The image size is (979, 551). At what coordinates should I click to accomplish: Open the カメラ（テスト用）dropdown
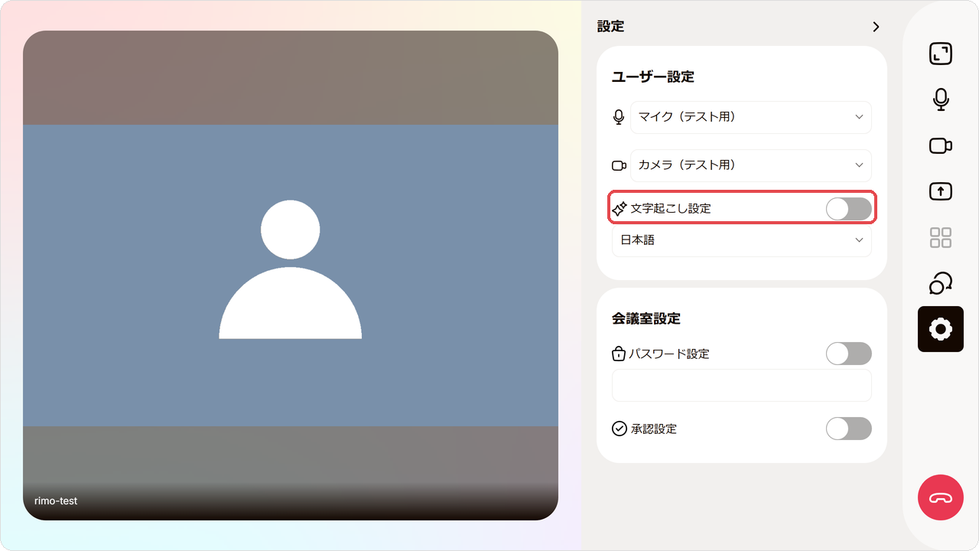(x=751, y=165)
